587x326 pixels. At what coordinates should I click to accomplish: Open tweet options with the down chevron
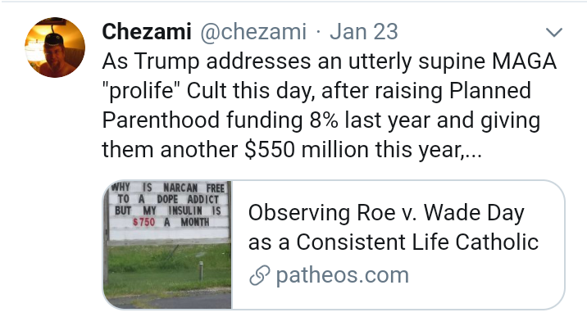pos(554,33)
